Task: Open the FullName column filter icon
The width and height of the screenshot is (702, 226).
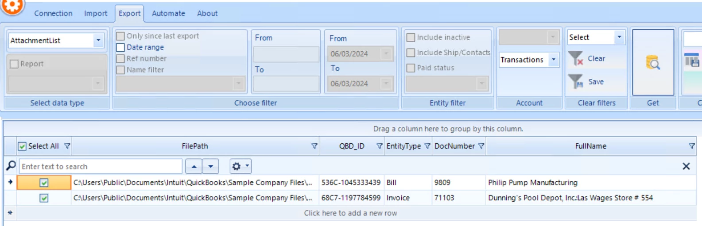Action: [692, 146]
